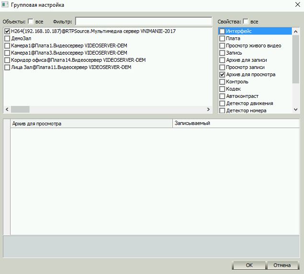Click the properties list scroll up arrow
The height and width of the screenshot is (274, 304).
click(296, 32)
